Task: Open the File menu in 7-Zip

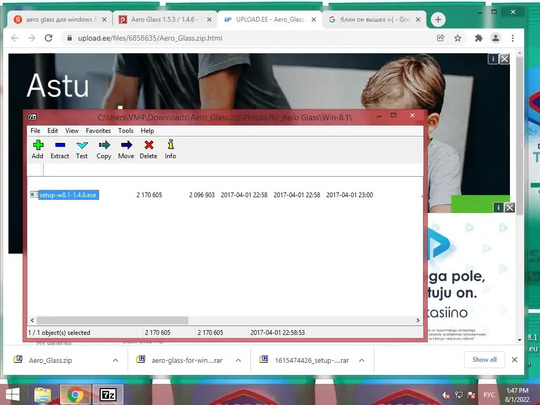Action: 35,131
